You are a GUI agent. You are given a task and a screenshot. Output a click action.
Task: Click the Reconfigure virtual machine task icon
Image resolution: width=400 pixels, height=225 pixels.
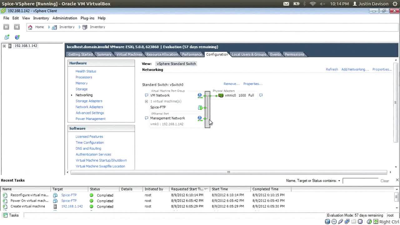pyautogui.click(x=5, y=195)
